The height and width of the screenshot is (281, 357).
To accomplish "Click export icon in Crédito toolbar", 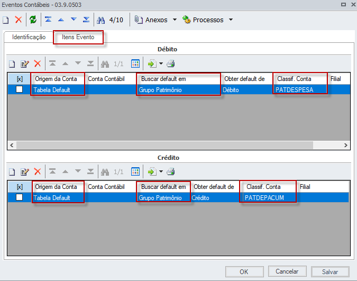I will tap(152, 171).
